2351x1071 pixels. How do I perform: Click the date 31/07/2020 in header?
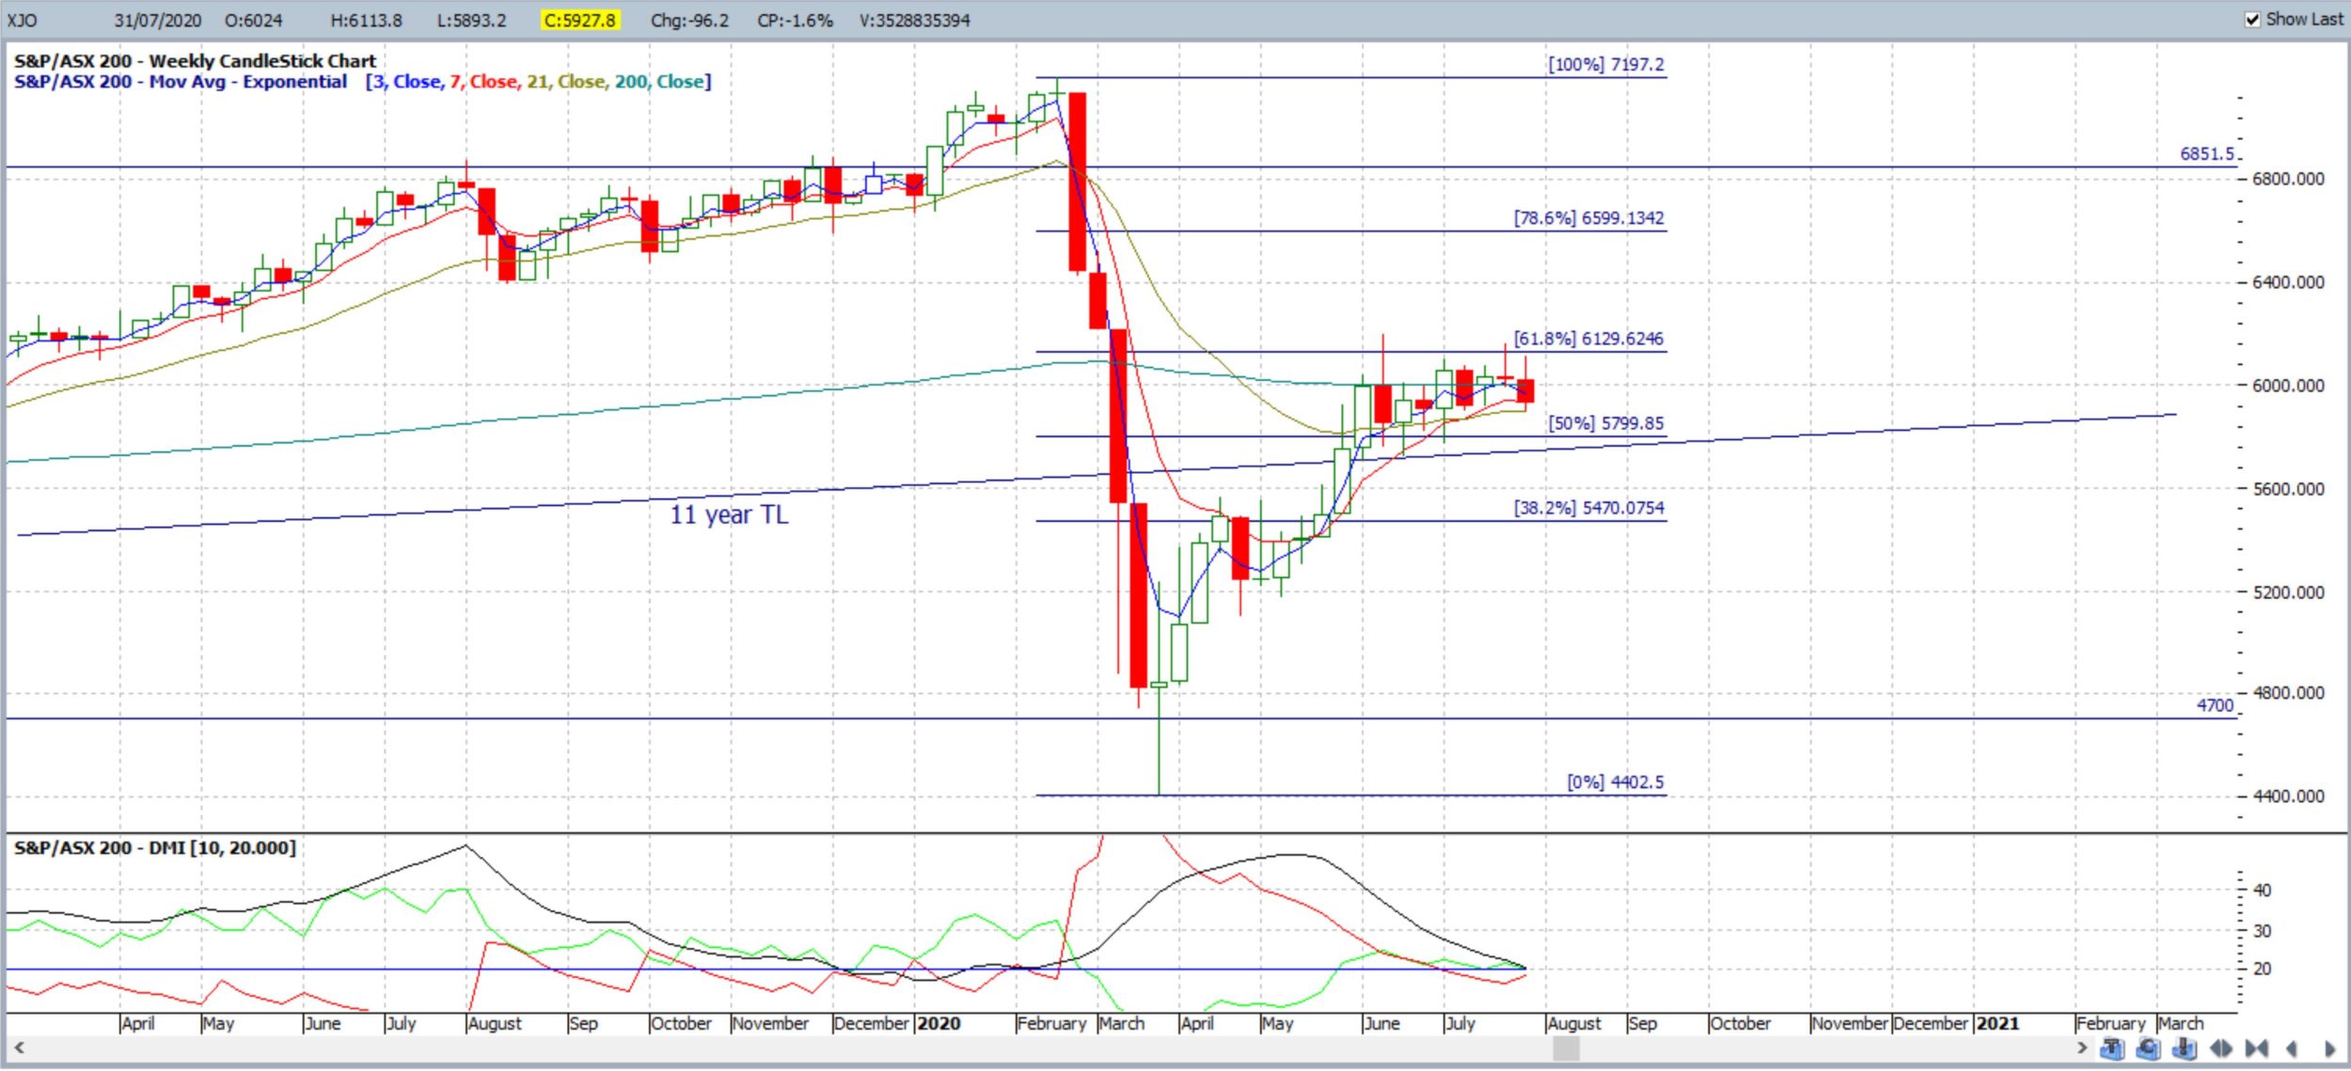[157, 20]
